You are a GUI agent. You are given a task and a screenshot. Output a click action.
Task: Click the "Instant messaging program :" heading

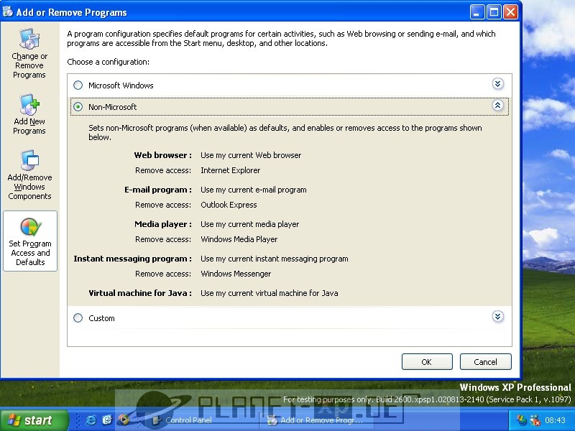pyautogui.click(x=133, y=259)
